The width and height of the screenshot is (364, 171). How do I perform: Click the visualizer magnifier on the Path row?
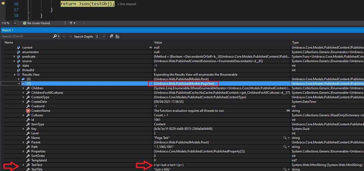[285, 147]
